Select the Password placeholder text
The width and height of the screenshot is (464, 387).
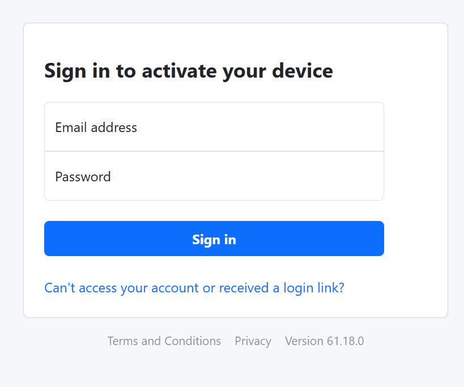pyautogui.click(x=83, y=177)
